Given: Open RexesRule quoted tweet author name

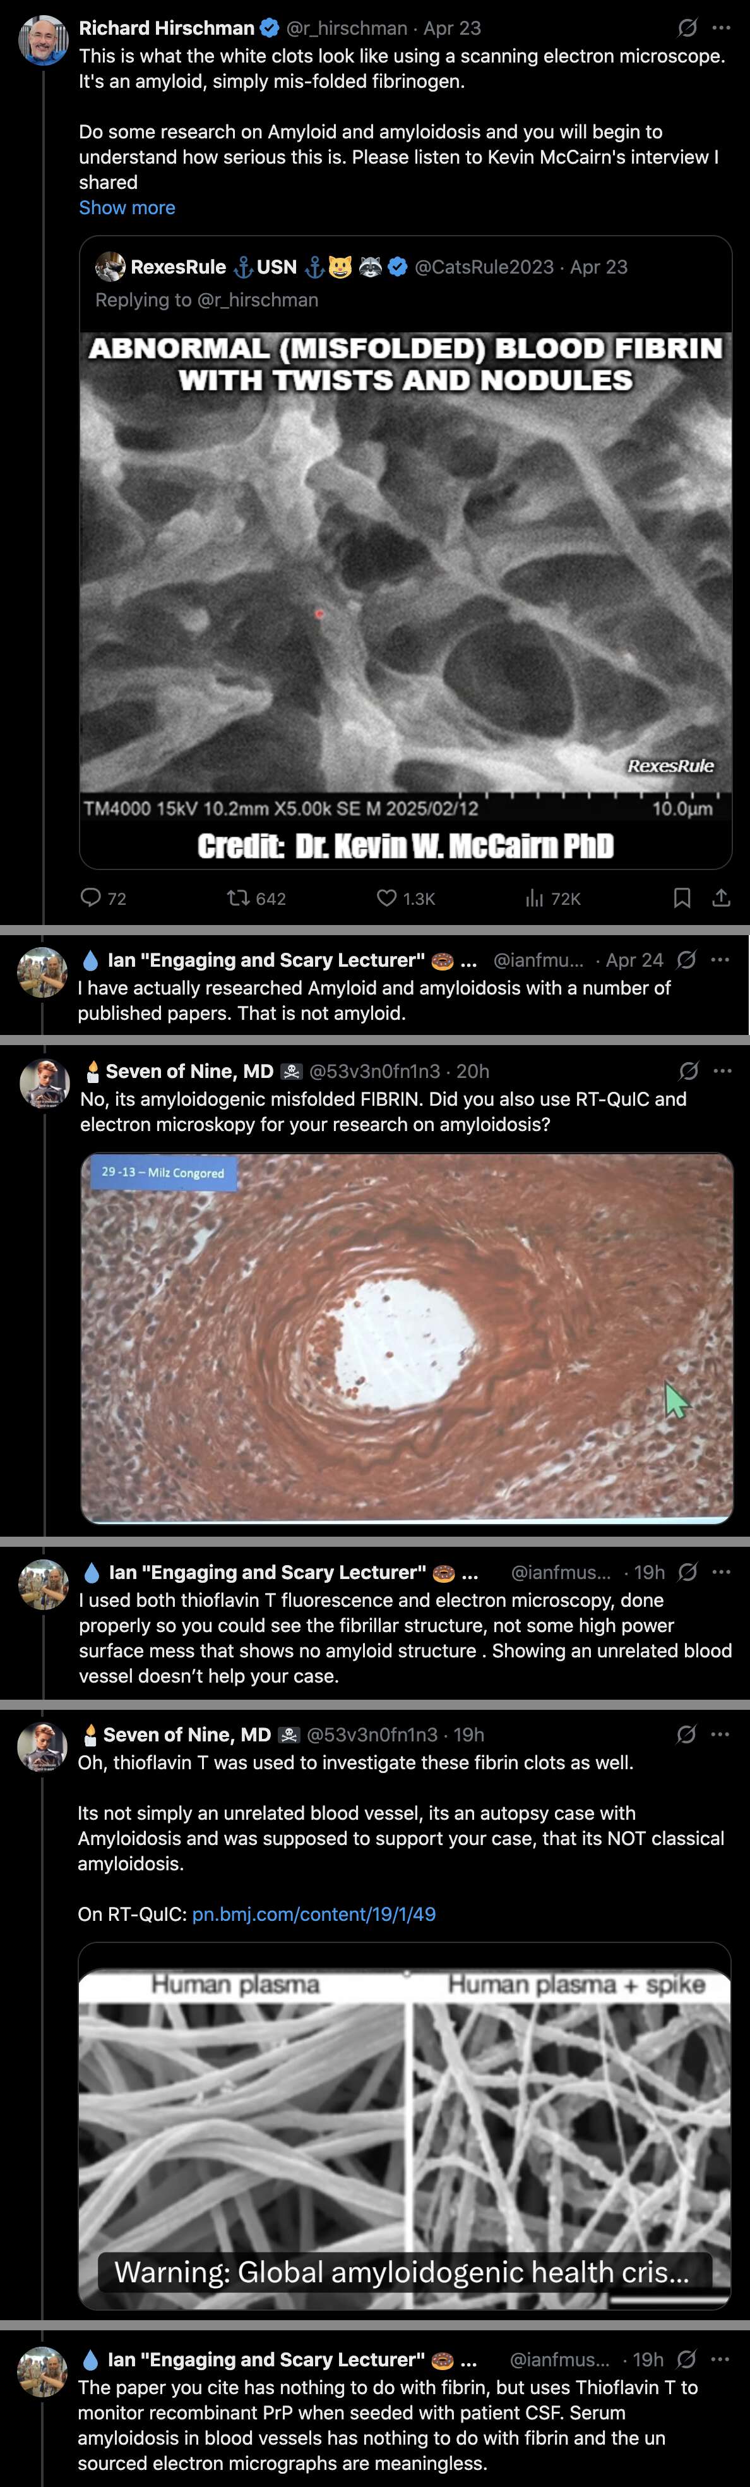Looking at the screenshot, I should point(178,267).
